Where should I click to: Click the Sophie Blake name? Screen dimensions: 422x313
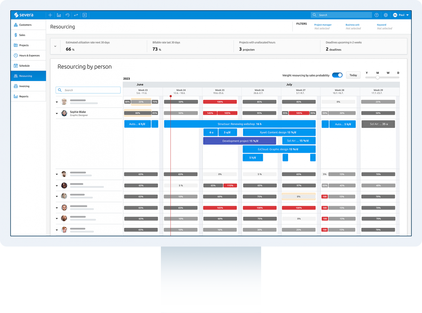78,112
